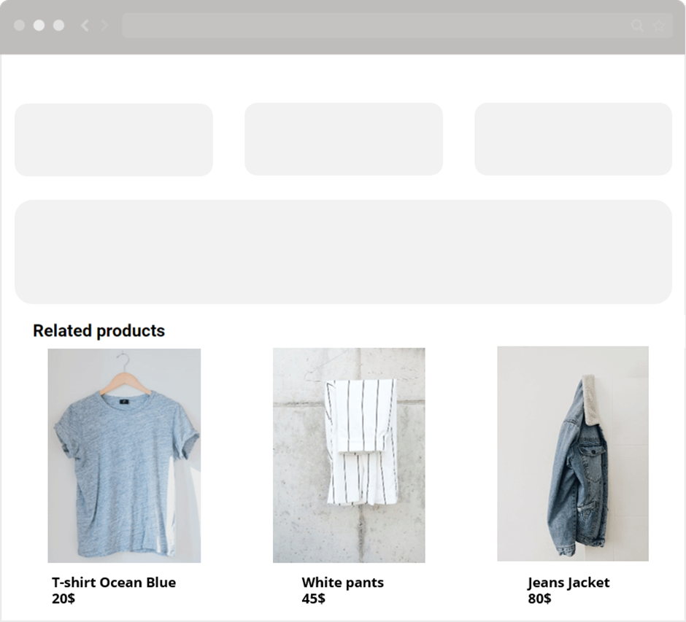
Task: Click the browser forward arrow
Action: [104, 26]
